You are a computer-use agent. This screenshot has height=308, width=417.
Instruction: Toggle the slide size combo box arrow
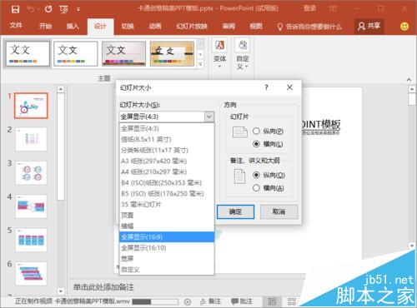tap(209, 117)
